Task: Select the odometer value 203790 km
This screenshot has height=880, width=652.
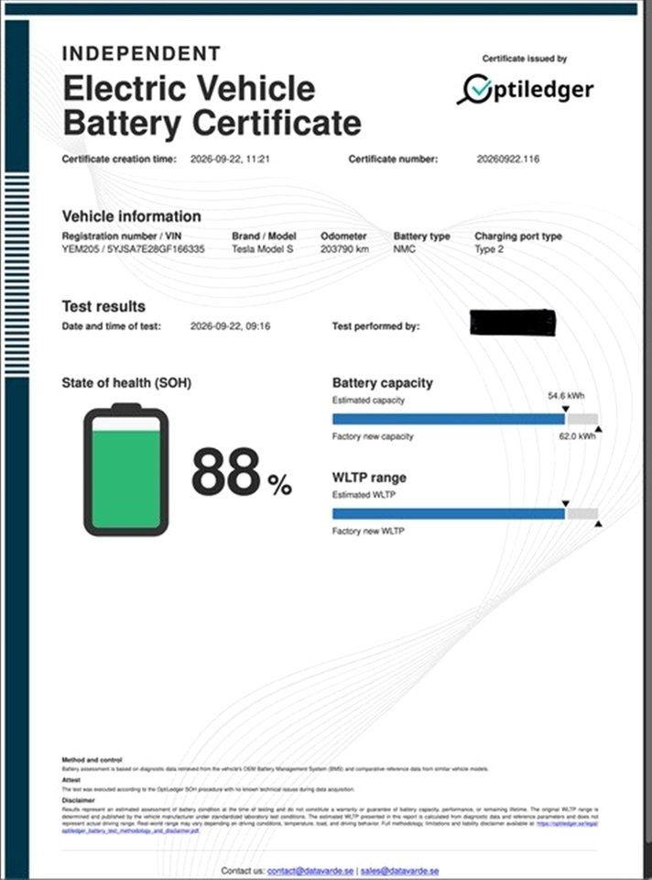Action: coord(344,248)
